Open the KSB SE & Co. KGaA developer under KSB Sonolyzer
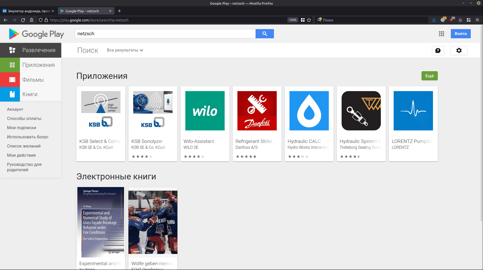The image size is (483, 270). tap(148, 147)
